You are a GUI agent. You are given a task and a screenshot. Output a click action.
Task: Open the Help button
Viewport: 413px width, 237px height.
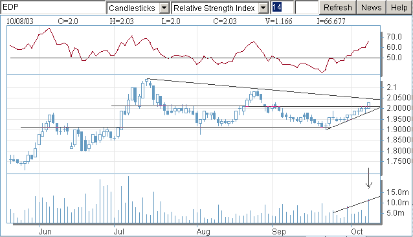point(399,8)
